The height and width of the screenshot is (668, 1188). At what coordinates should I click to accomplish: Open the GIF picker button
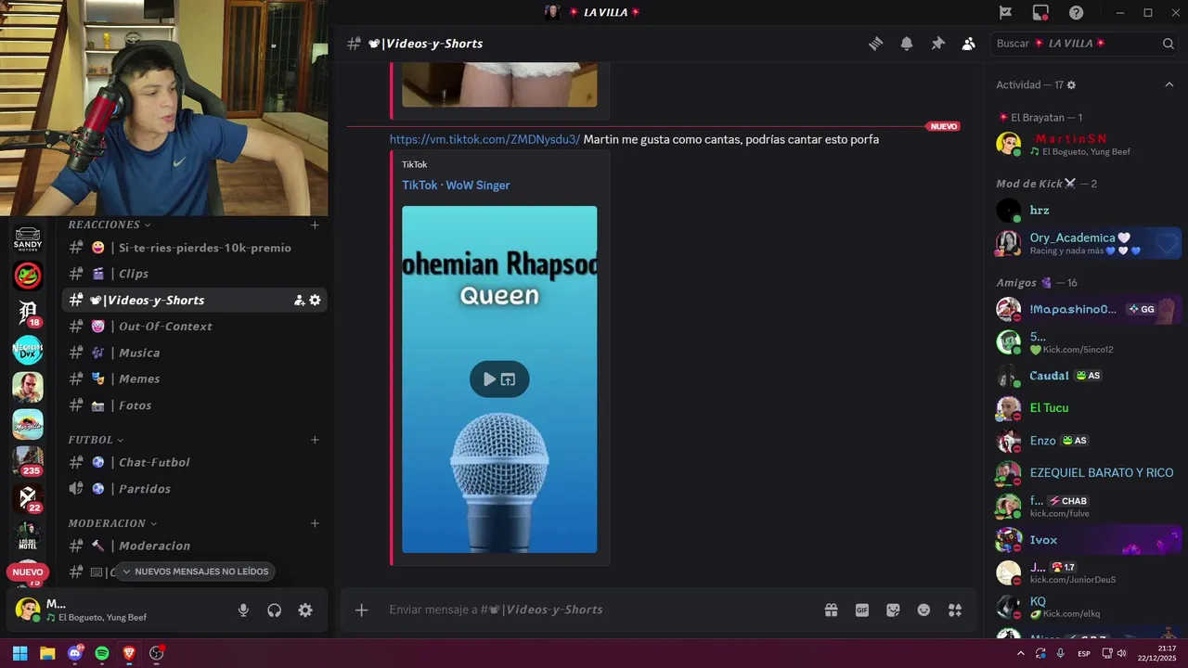[862, 610]
